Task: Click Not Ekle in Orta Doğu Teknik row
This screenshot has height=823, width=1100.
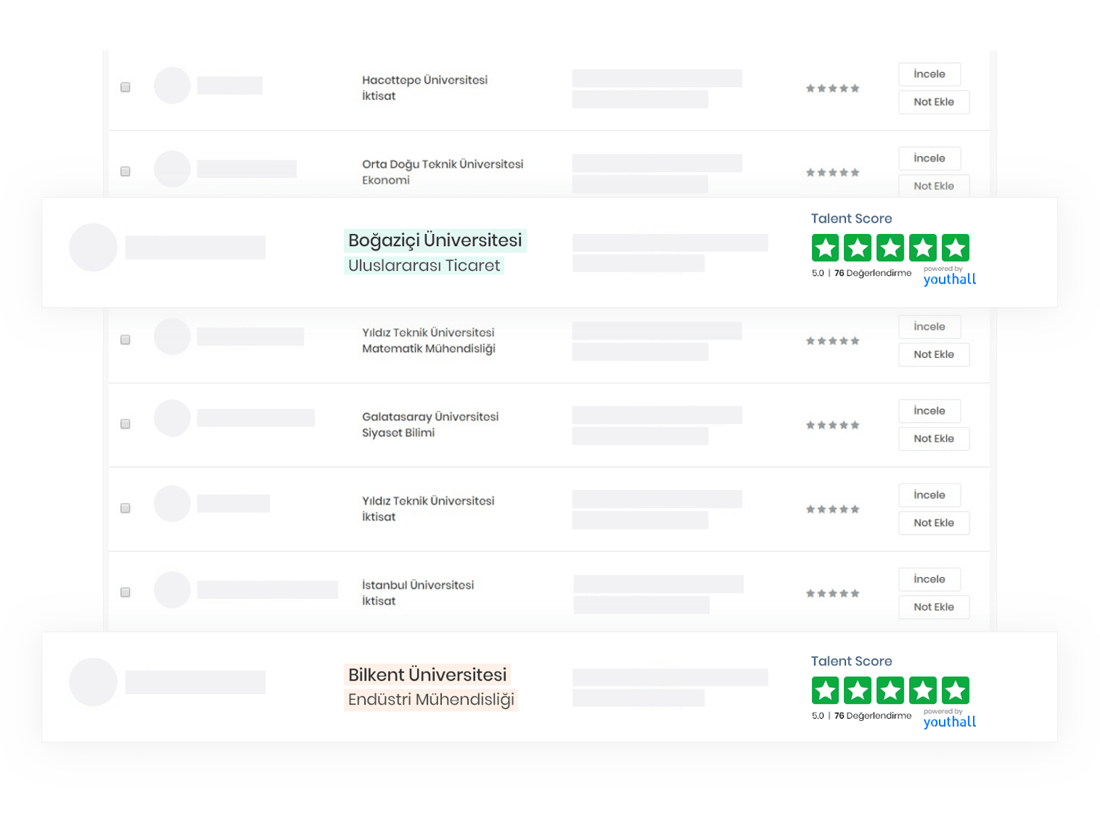Action: pos(933,186)
